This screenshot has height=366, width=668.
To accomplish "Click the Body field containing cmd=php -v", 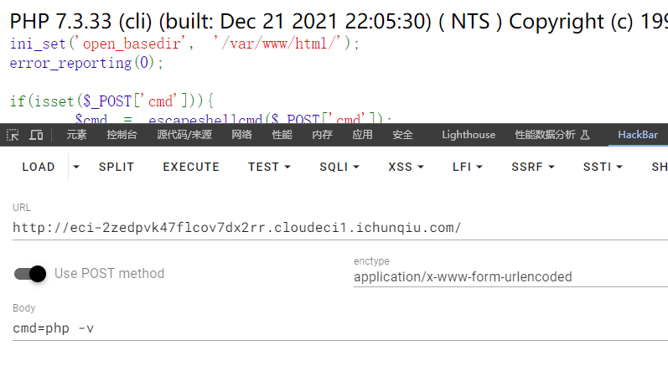I will tap(335, 328).
